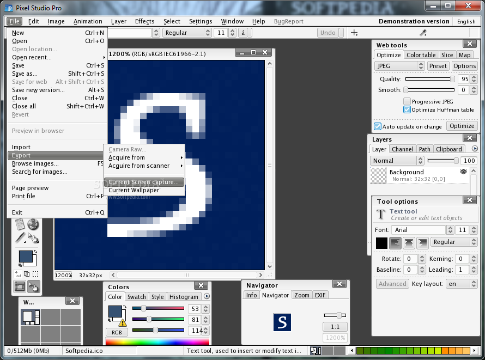The image size is (485, 360).
Task: Select the pointer-hand move tool above the color squares
Action: coord(33,238)
